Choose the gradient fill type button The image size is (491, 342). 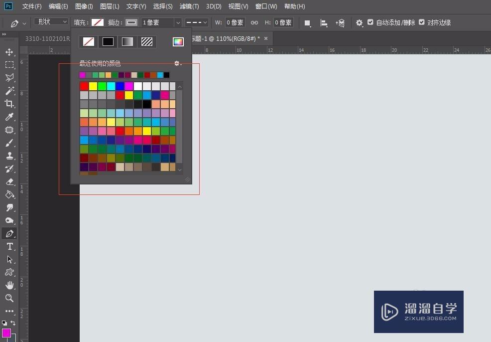[x=127, y=42]
